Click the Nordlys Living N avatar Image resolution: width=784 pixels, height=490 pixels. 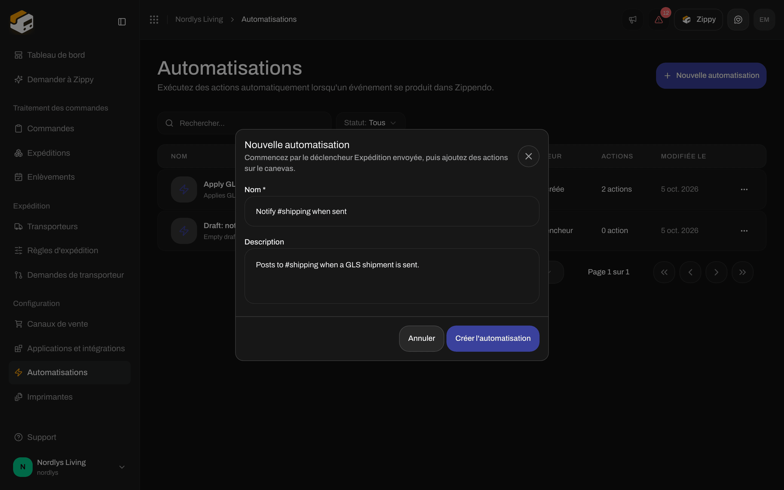click(23, 467)
